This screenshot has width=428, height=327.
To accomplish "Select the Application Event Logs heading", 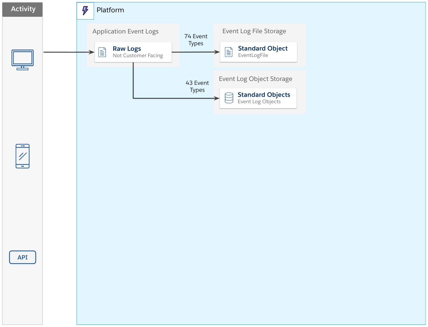I will pyautogui.click(x=125, y=31).
